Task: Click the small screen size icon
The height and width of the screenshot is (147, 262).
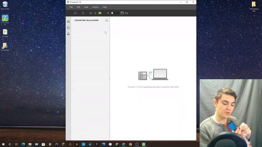Action: click(108, 13)
